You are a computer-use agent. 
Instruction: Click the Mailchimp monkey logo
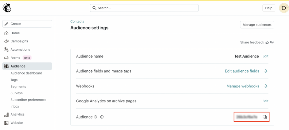tap(7, 8)
